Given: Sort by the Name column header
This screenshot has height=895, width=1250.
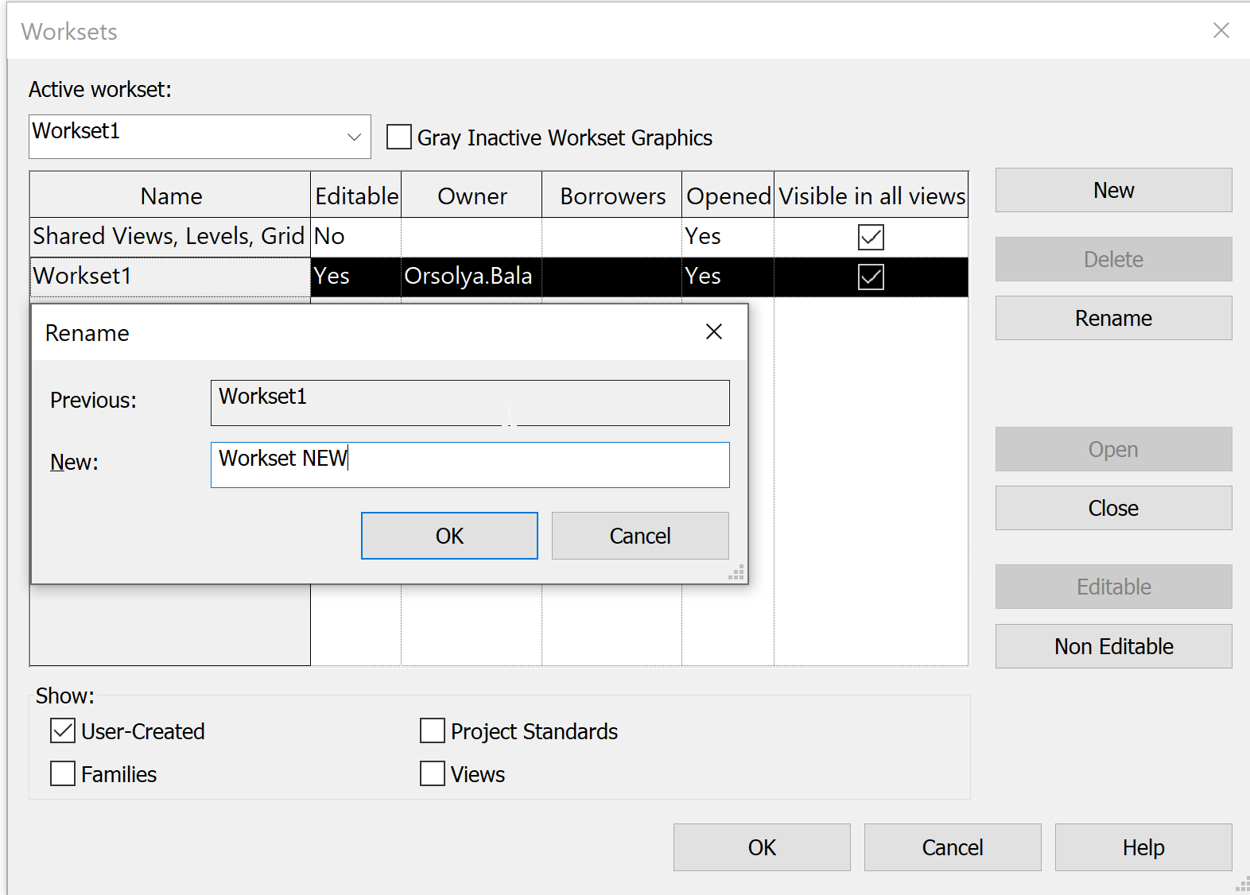Looking at the screenshot, I should [x=171, y=196].
